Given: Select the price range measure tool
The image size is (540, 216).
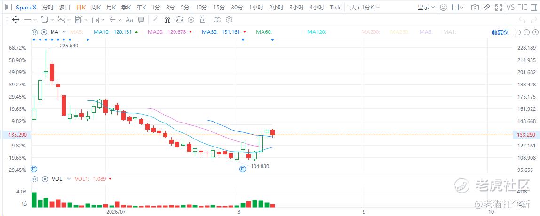Looking at the screenshot, I should (95, 20).
